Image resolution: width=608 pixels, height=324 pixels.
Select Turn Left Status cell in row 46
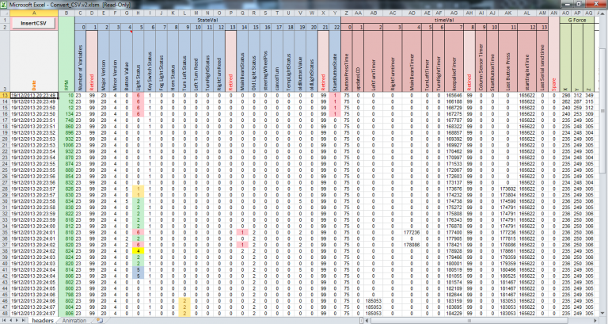(x=184, y=301)
